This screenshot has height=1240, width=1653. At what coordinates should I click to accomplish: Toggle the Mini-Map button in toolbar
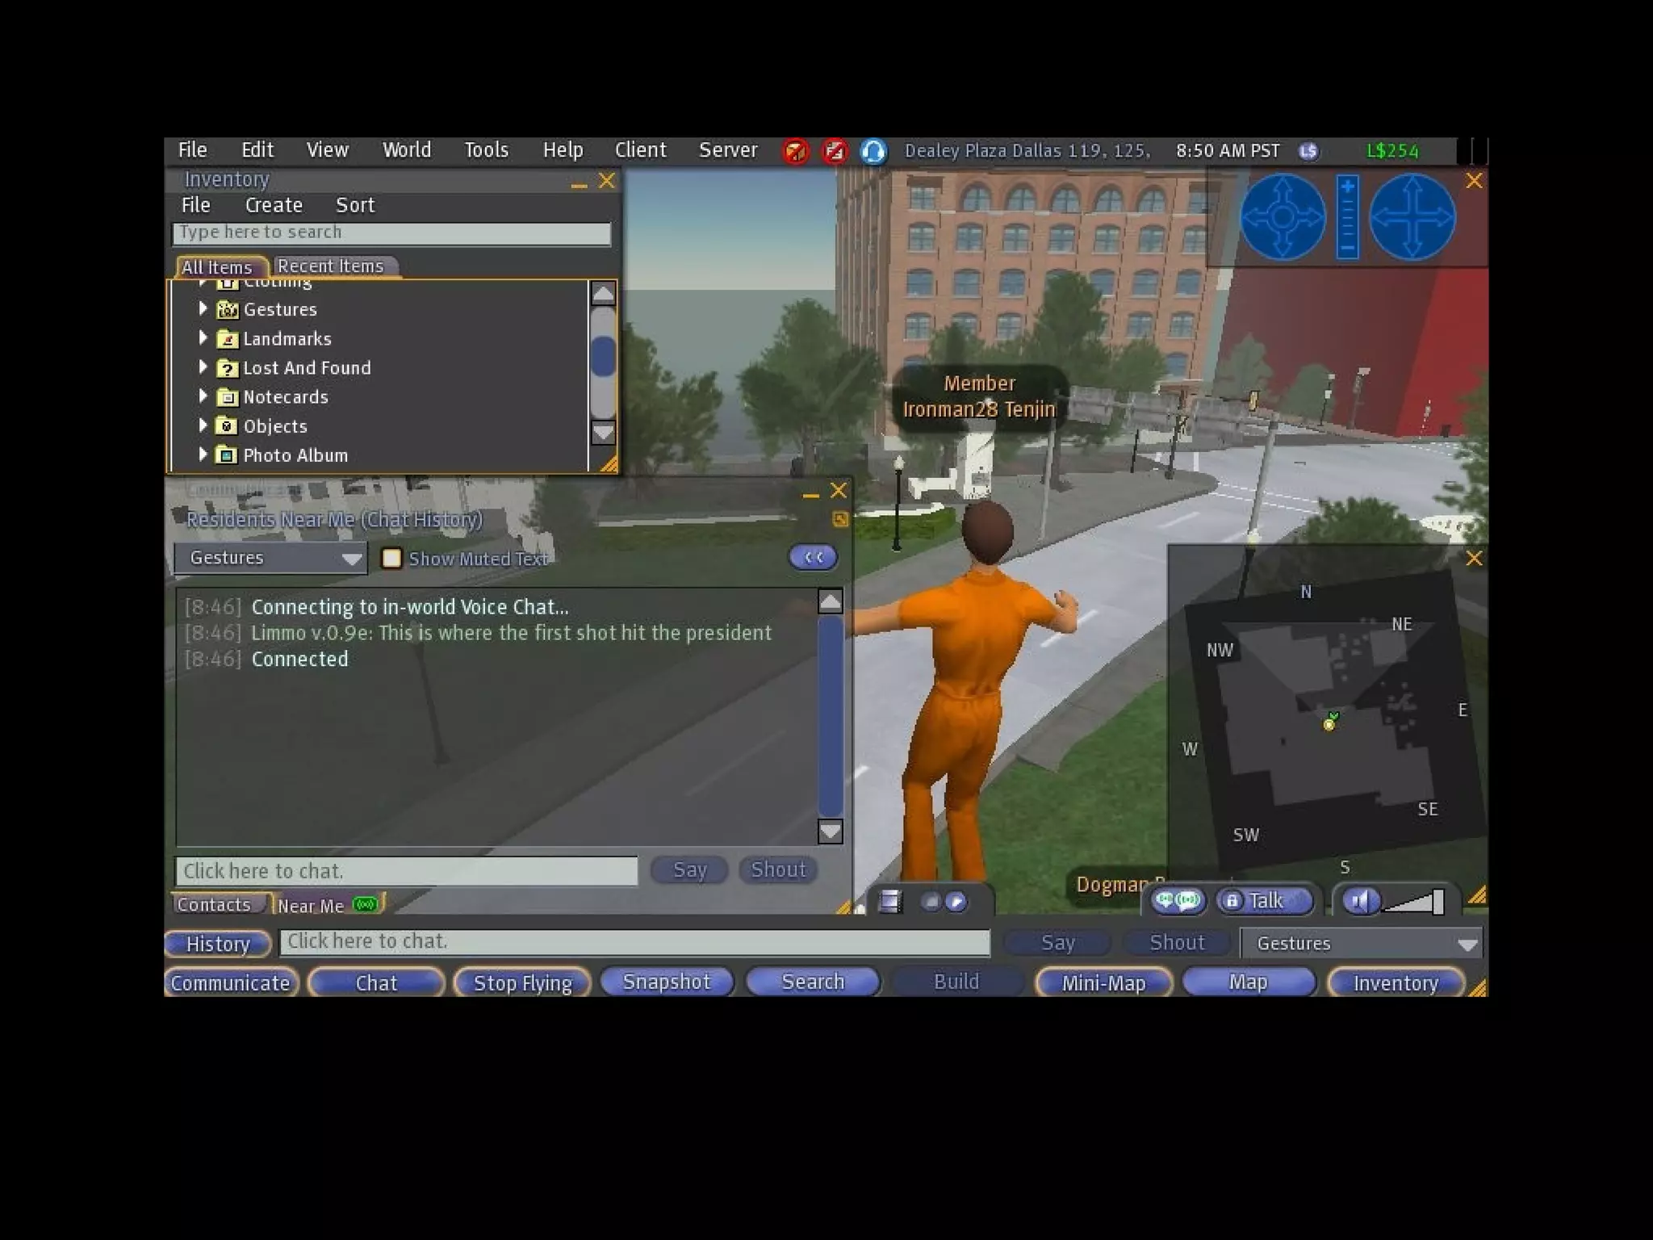tap(1103, 982)
